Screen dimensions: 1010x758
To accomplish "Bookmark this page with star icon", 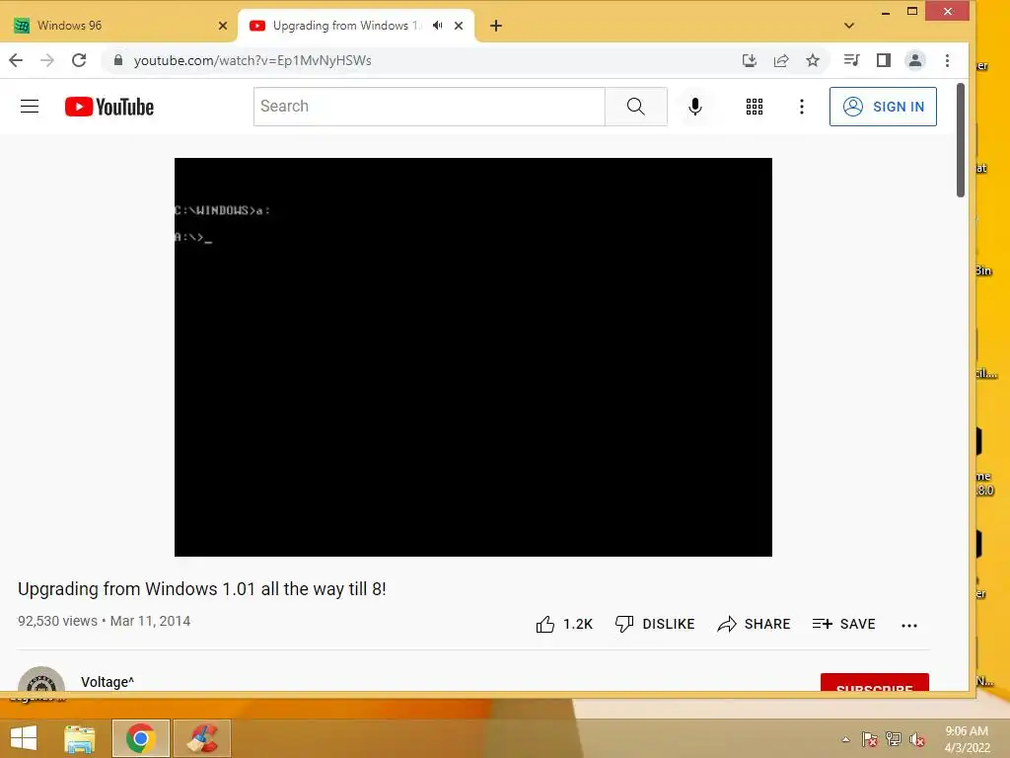I will point(813,60).
